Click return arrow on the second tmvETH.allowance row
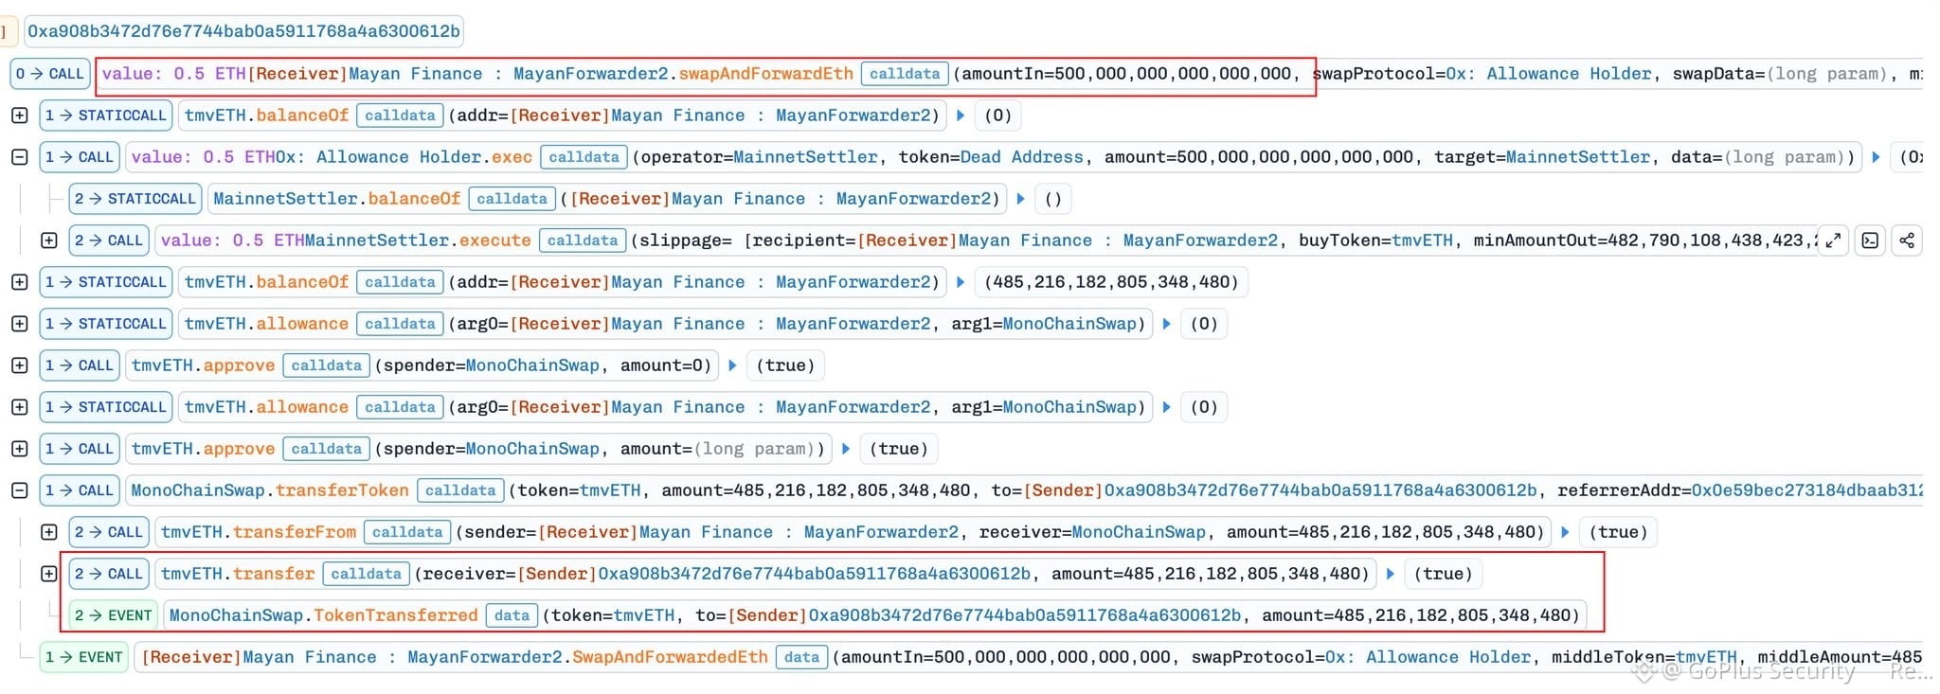Viewport: 1940px width, 694px height. [x=1166, y=407]
